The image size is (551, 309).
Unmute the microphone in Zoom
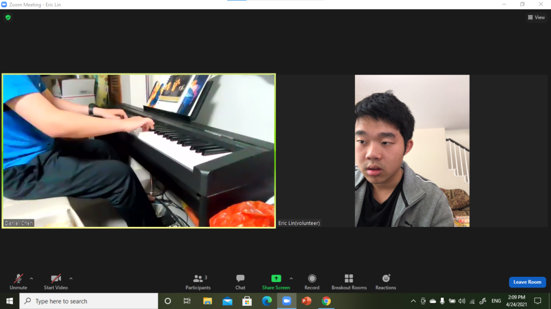[18, 282]
